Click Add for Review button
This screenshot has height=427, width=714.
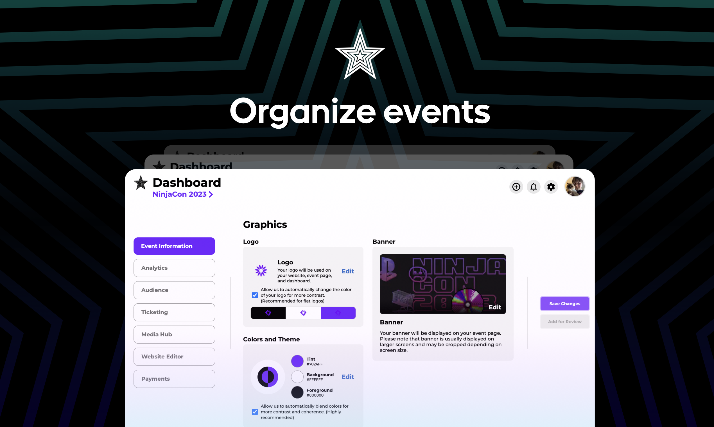click(564, 321)
